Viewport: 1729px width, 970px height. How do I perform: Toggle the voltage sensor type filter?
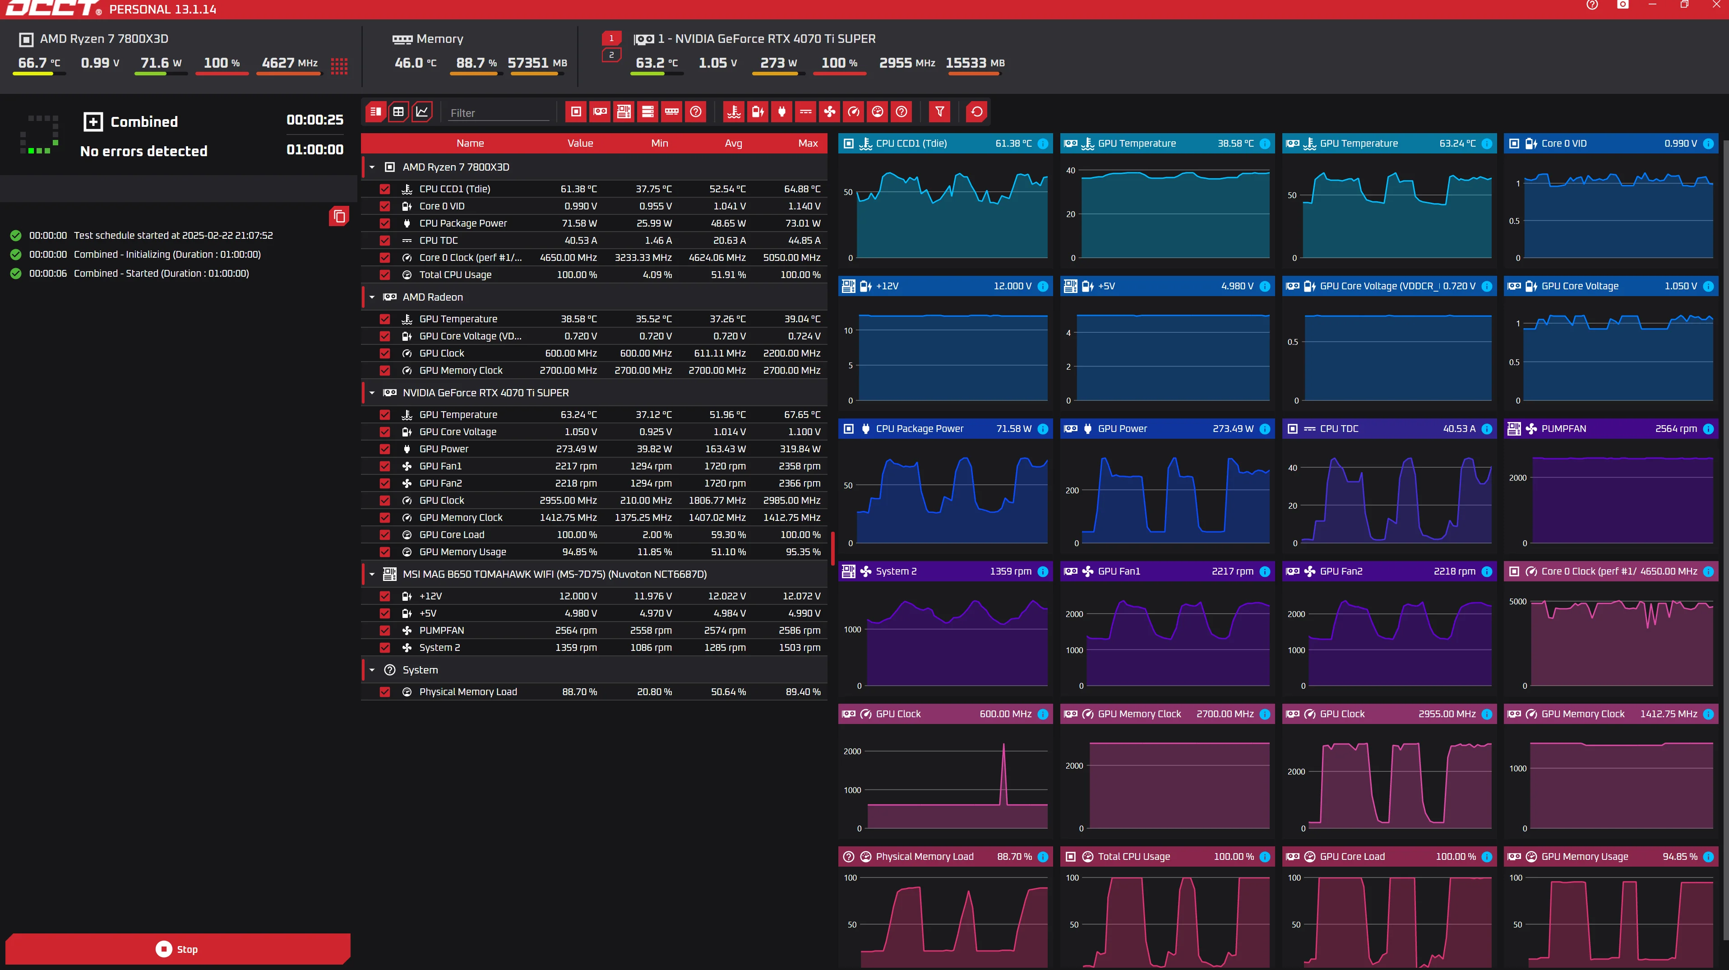(x=758, y=112)
